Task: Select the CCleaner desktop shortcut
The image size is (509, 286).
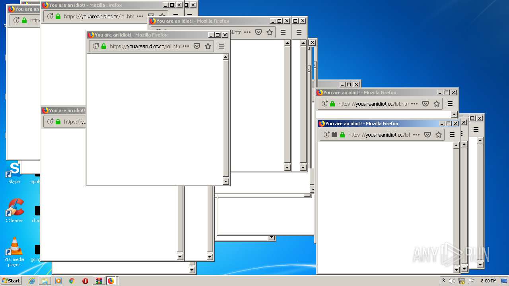Action: pos(14,211)
